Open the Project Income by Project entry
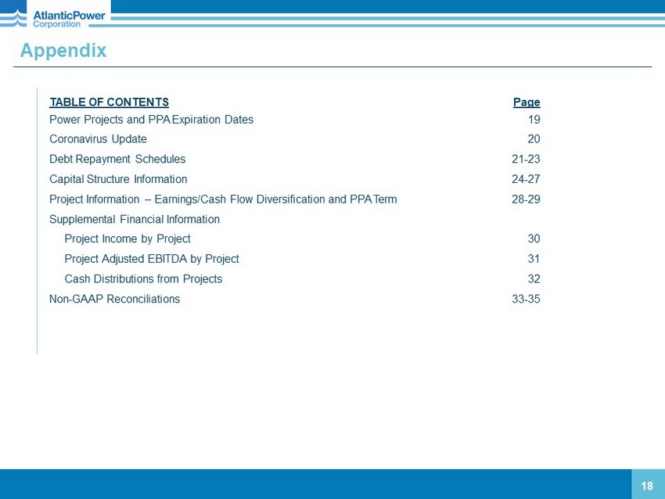The image size is (665, 499). 128,239
